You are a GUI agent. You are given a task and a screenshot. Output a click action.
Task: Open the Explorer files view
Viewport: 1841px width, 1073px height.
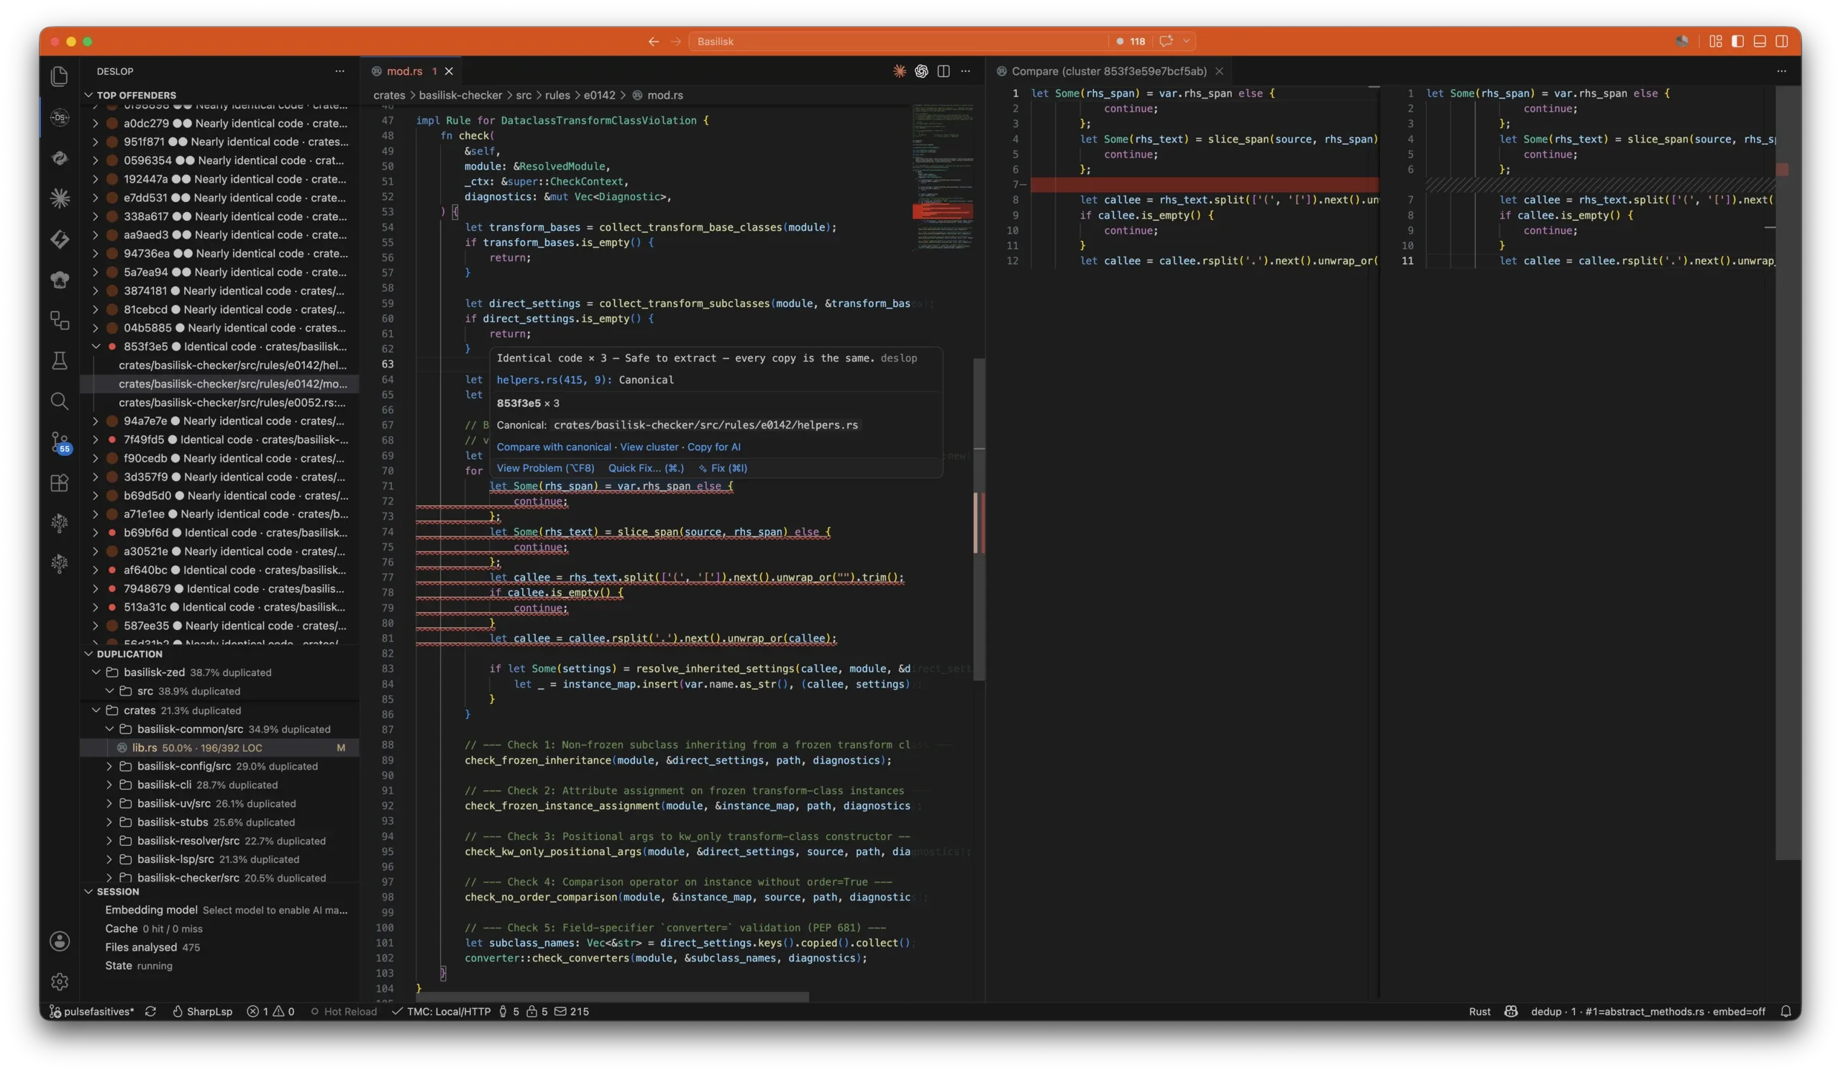point(59,76)
